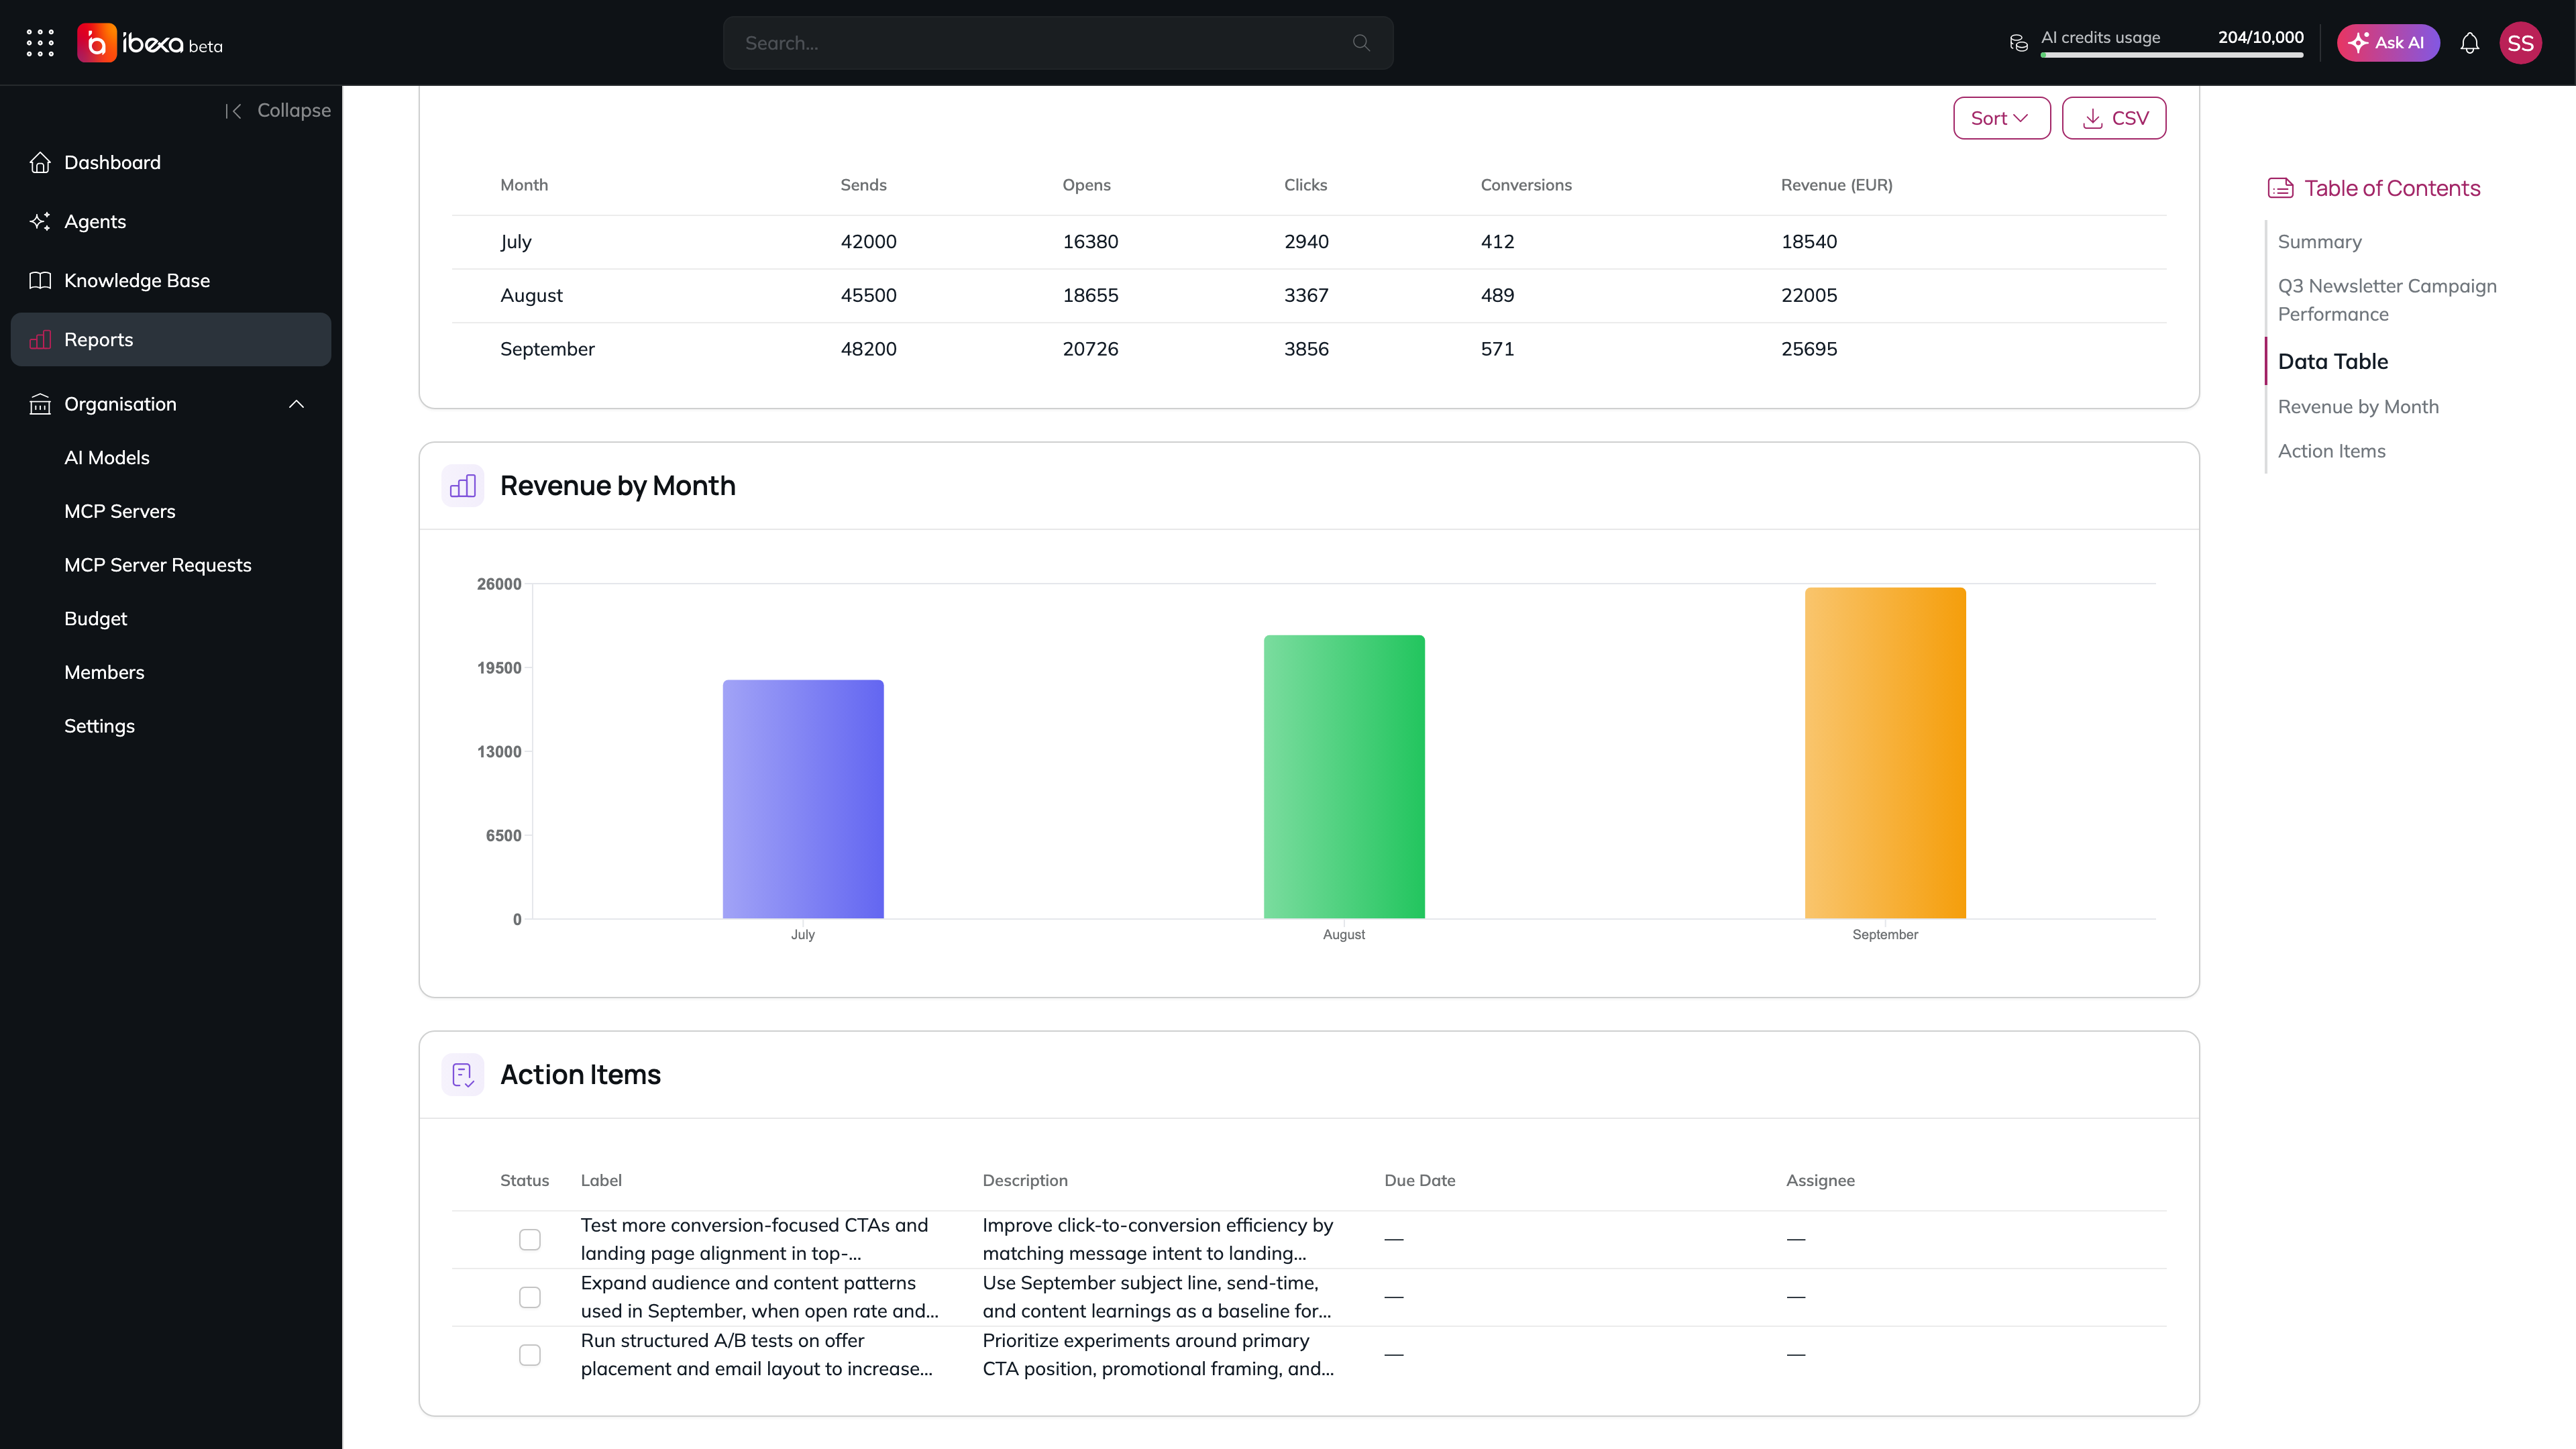Select Data Table in contents
The width and height of the screenshot is (2576, 1449).
click(2333, 361)
